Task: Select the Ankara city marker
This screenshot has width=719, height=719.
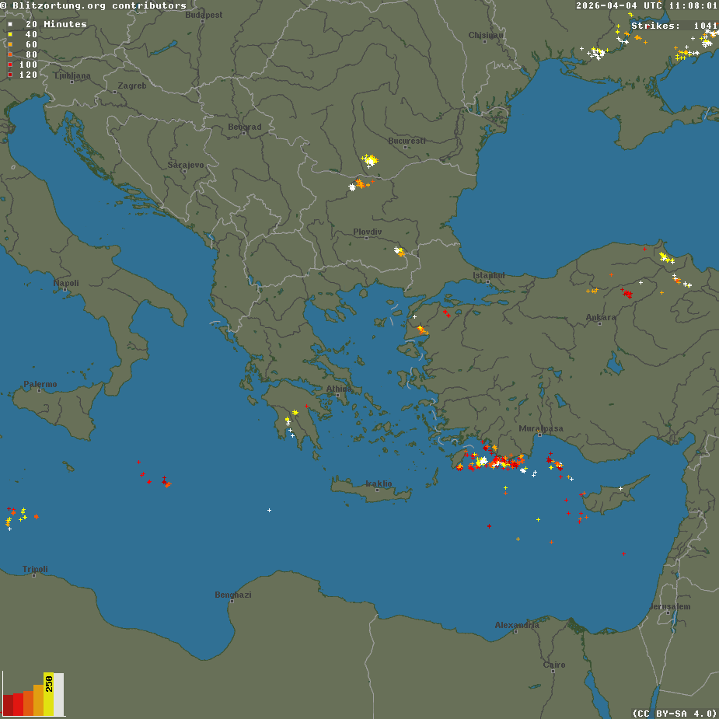Action: (599, 323)
